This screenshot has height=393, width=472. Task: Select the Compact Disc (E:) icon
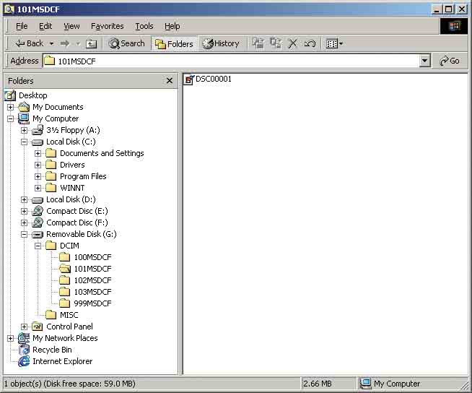[x=38, y=211]
